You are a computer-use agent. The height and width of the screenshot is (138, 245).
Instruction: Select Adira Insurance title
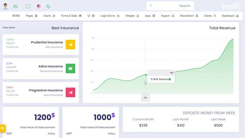tap(51, 66)
